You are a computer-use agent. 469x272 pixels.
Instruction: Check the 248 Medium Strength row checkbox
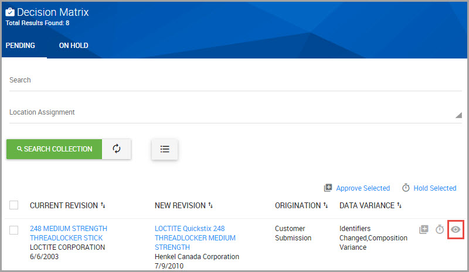click(13, 230)
